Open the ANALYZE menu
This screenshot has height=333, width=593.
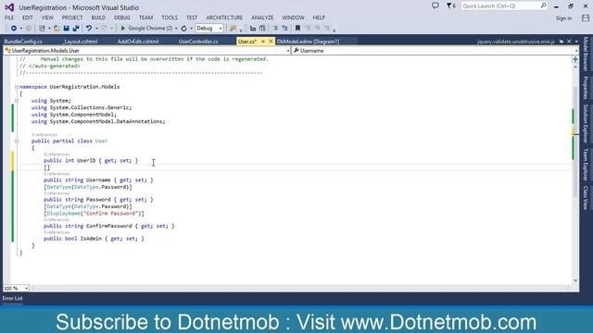262,18
